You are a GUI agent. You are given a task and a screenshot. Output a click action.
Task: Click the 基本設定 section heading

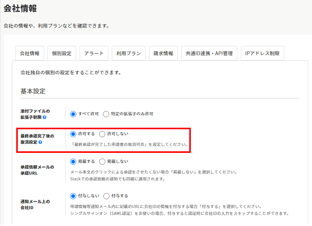tap(33, 92)
